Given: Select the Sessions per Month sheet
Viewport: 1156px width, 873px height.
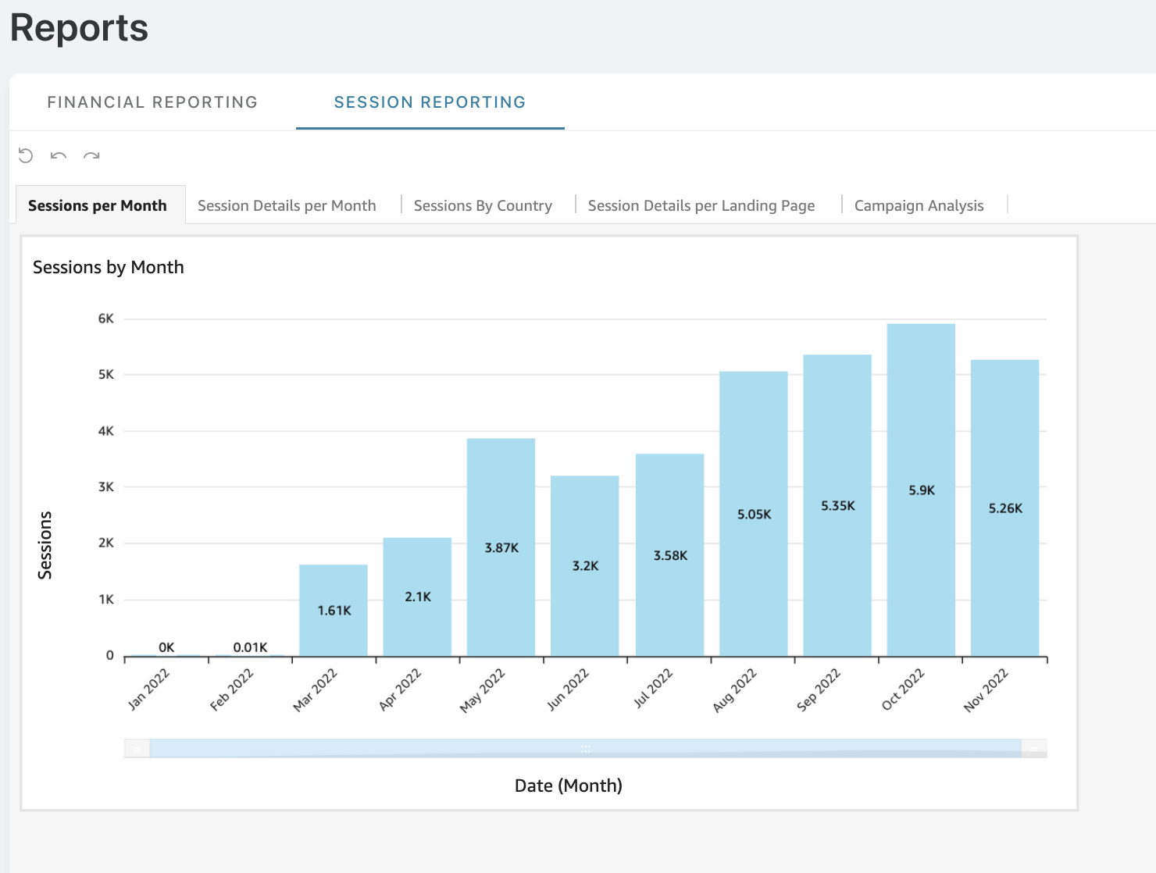Looking at the screenshot, I should point(98,205).
